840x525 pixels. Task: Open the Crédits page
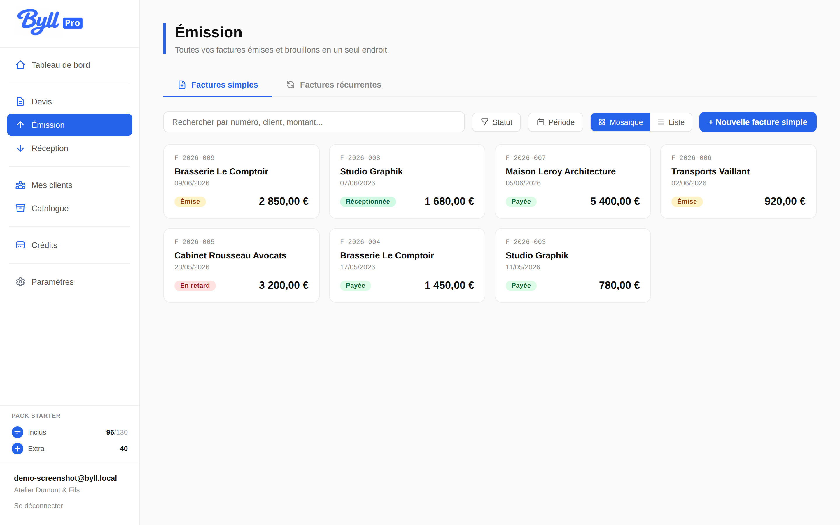pyautogui.click(x=70, y=245)
